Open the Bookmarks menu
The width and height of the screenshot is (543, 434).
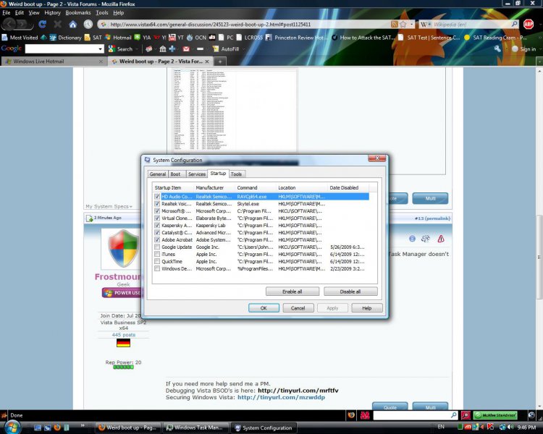pos(78,12)
